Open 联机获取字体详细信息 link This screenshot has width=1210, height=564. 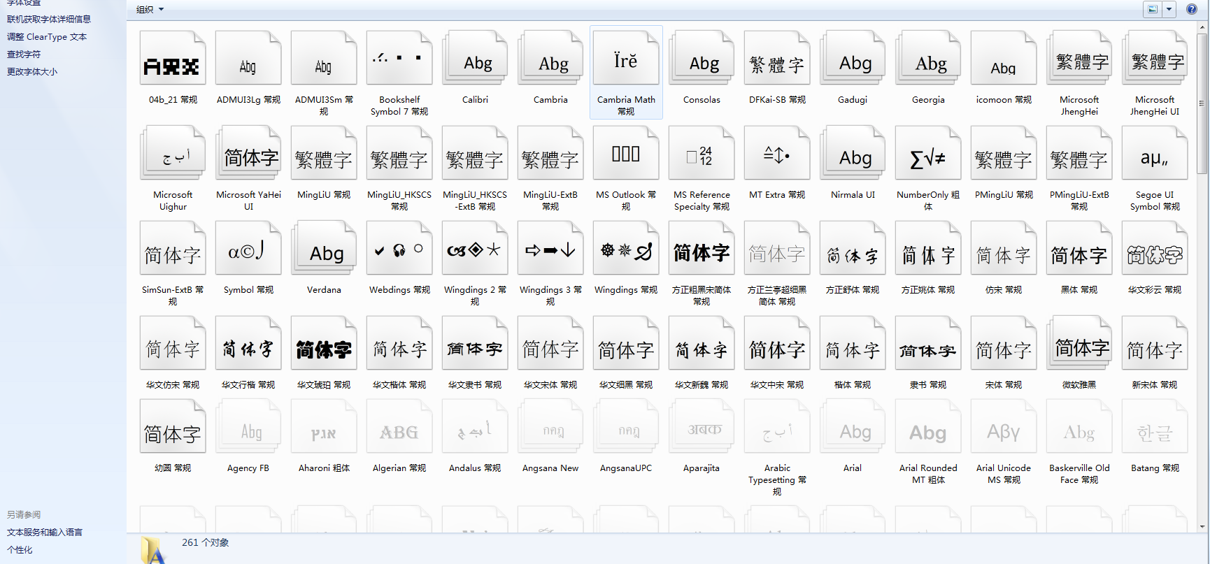click(x=49, y=20)
